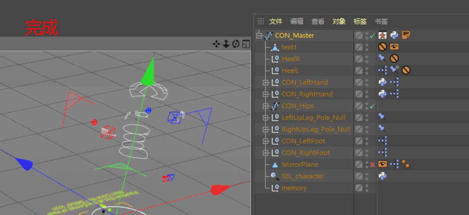469x215 pixels.
Task: Click the XPresso tag on CON_LeftFoot
Action: click(x=383, y=141)
